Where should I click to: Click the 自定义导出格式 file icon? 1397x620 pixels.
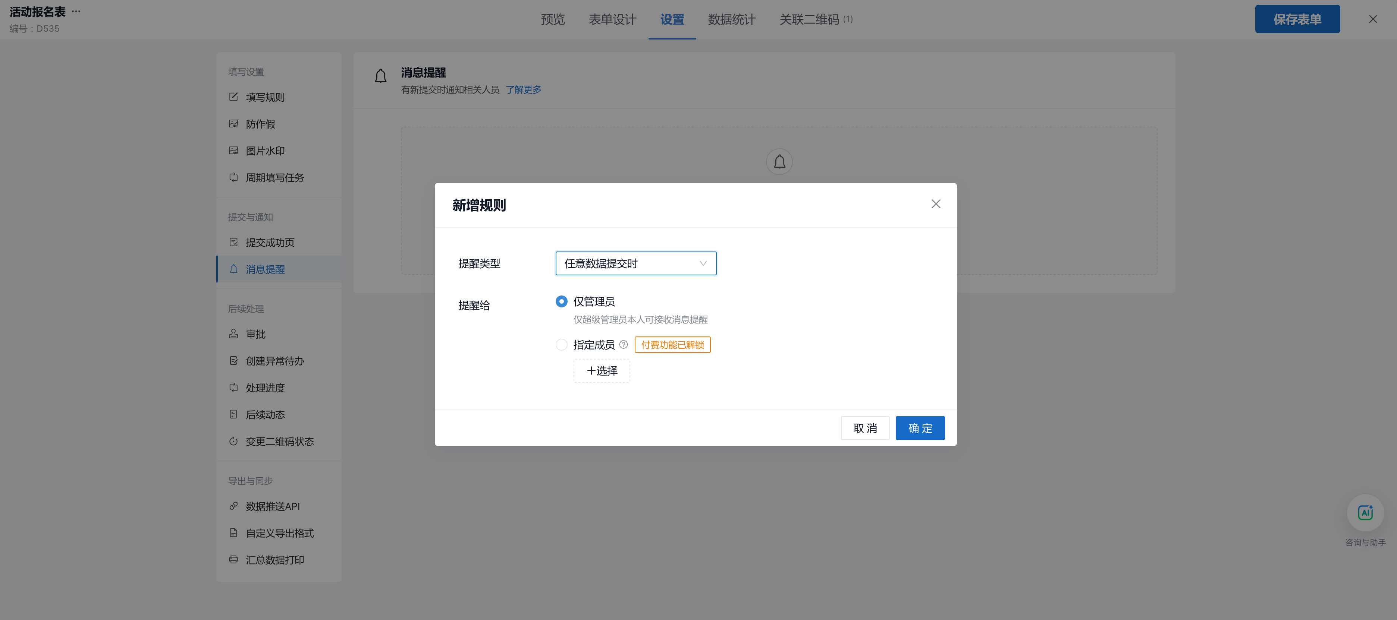click(x=233, y=533)
